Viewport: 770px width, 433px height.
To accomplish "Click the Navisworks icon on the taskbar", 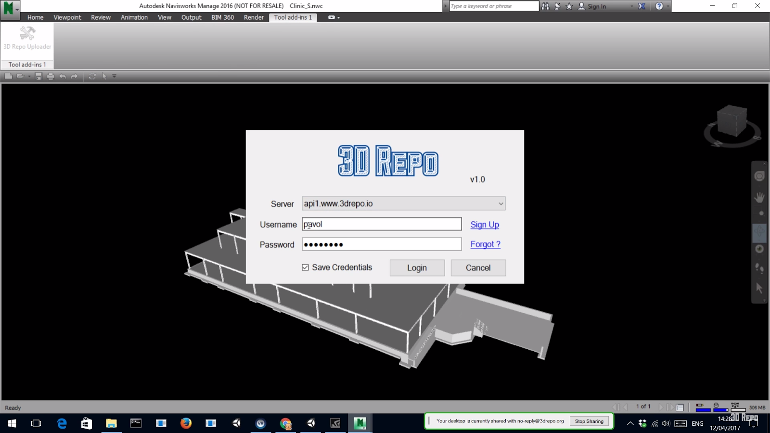I will coord(360,423).
